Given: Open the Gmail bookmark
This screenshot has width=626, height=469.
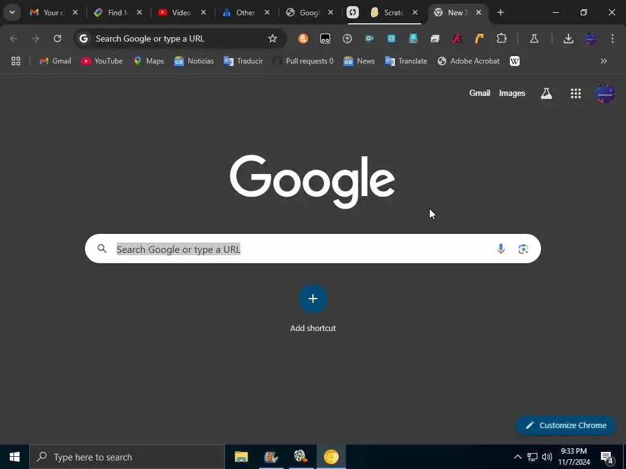Looking at the screenshot, I should (55, 61).
